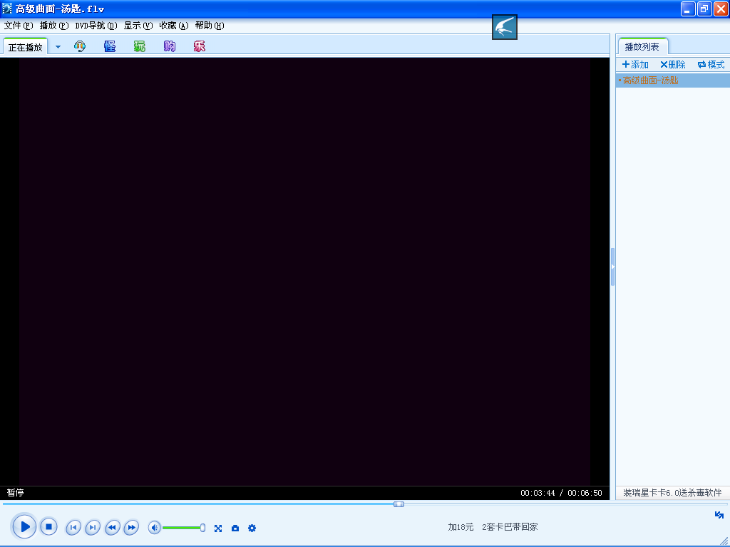730x547 pixels.
Task: Click the seek bar thumb
Action: [x=399, y=504]
